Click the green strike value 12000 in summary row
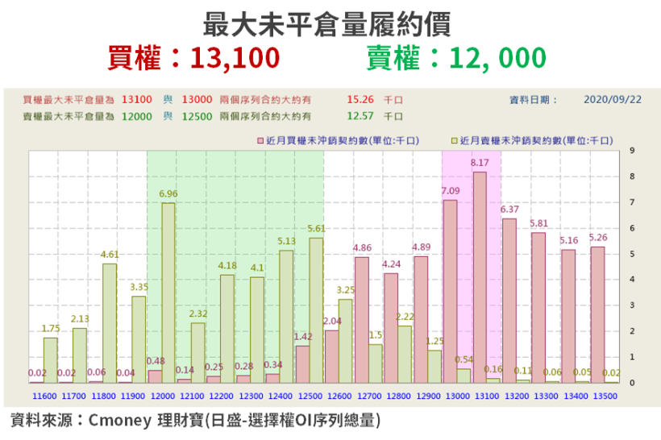661x440 pixels. point(136,116)
